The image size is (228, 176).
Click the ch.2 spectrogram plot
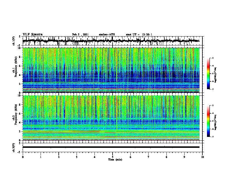[111, 118]
